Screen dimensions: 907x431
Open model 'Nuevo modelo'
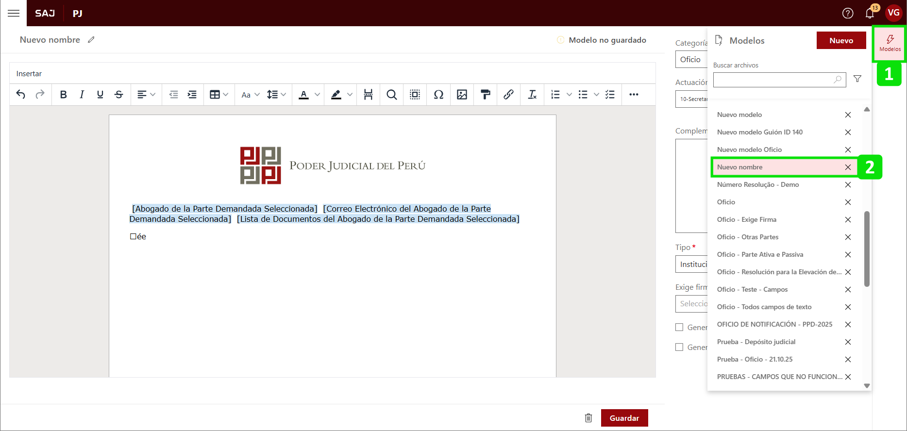point(739,115)
